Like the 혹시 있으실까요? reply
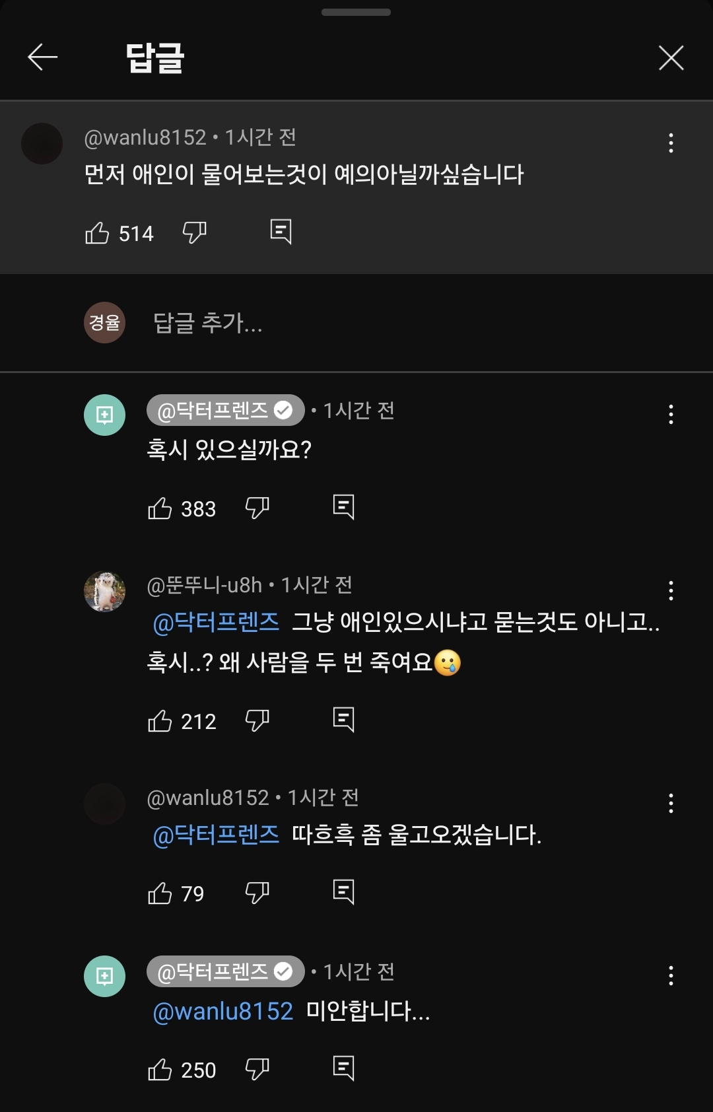This screenshot has height=1112, width=713. [x=160, y=508]
